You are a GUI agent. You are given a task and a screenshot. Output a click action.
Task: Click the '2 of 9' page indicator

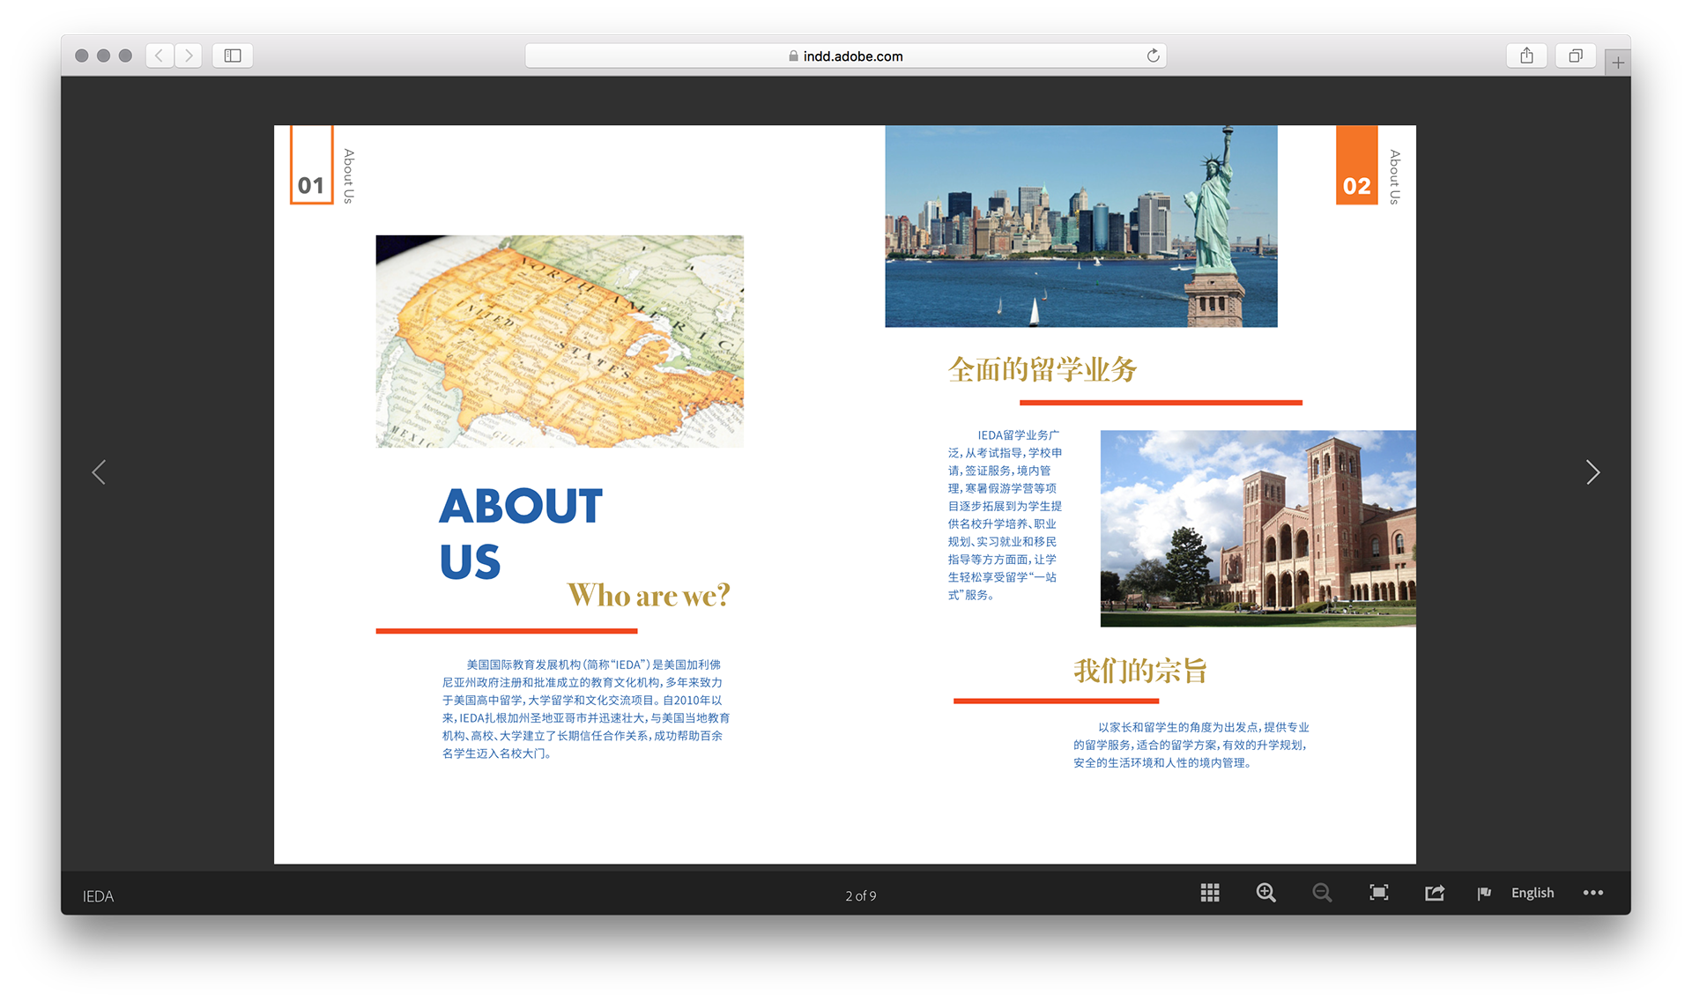click(x=861, y=895)
